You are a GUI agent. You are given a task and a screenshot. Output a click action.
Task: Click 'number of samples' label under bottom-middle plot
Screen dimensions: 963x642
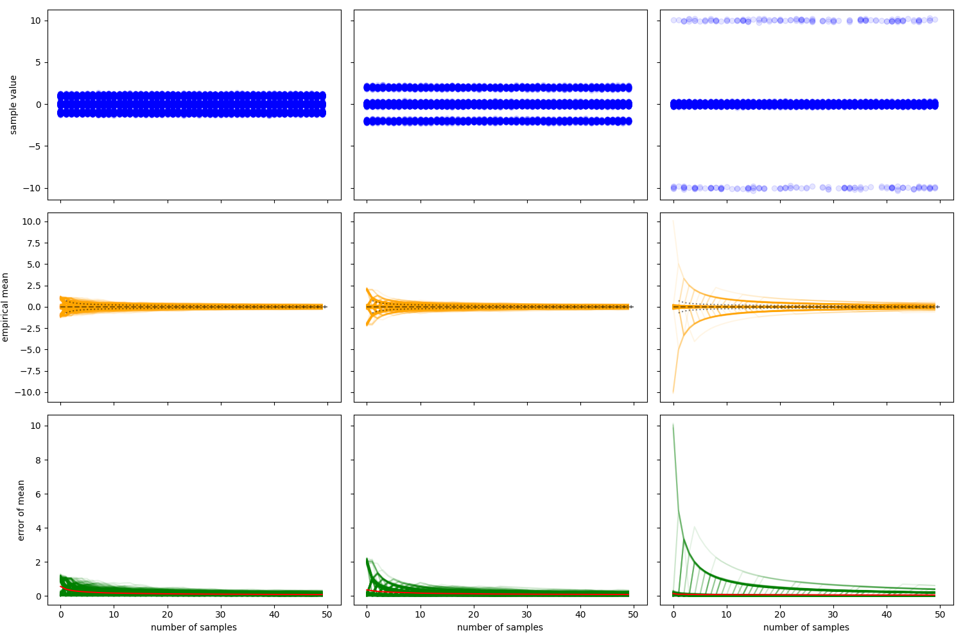[500, 627]
